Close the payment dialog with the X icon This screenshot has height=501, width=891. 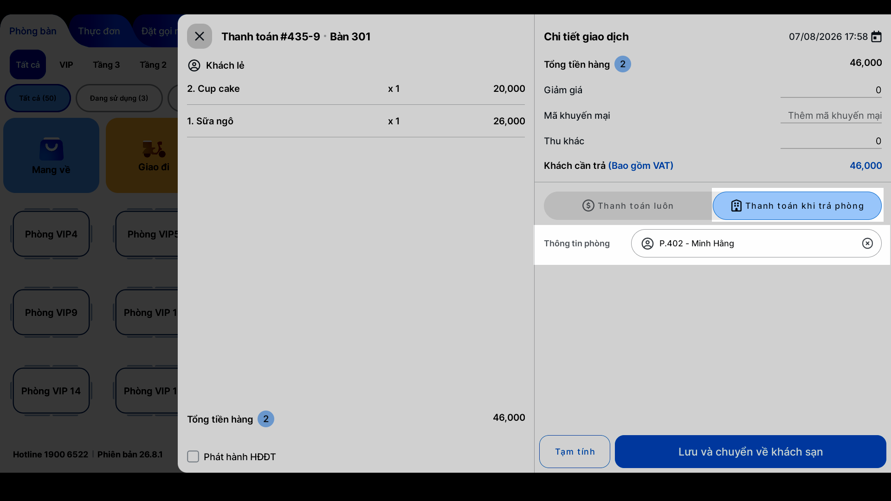pyautogui.click(x=200, y=36)
